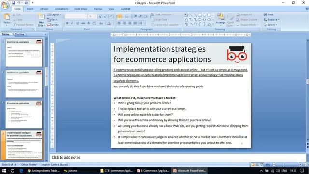Open the Layout dropdown
Viewport: 309px width, 174px height.
pos(54,15)
